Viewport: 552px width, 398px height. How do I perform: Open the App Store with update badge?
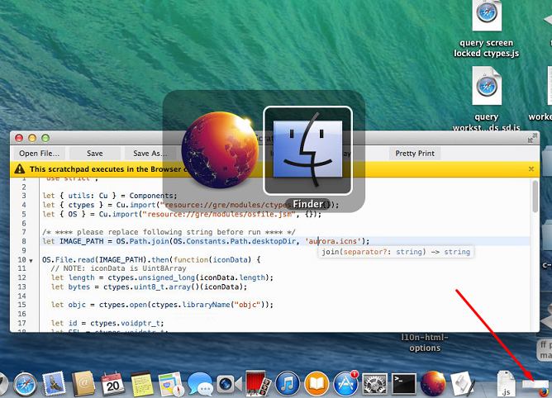point(345,384)
